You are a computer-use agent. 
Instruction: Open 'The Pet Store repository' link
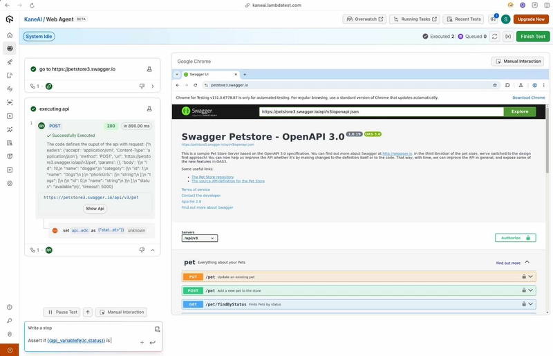(x=212, y=177)
